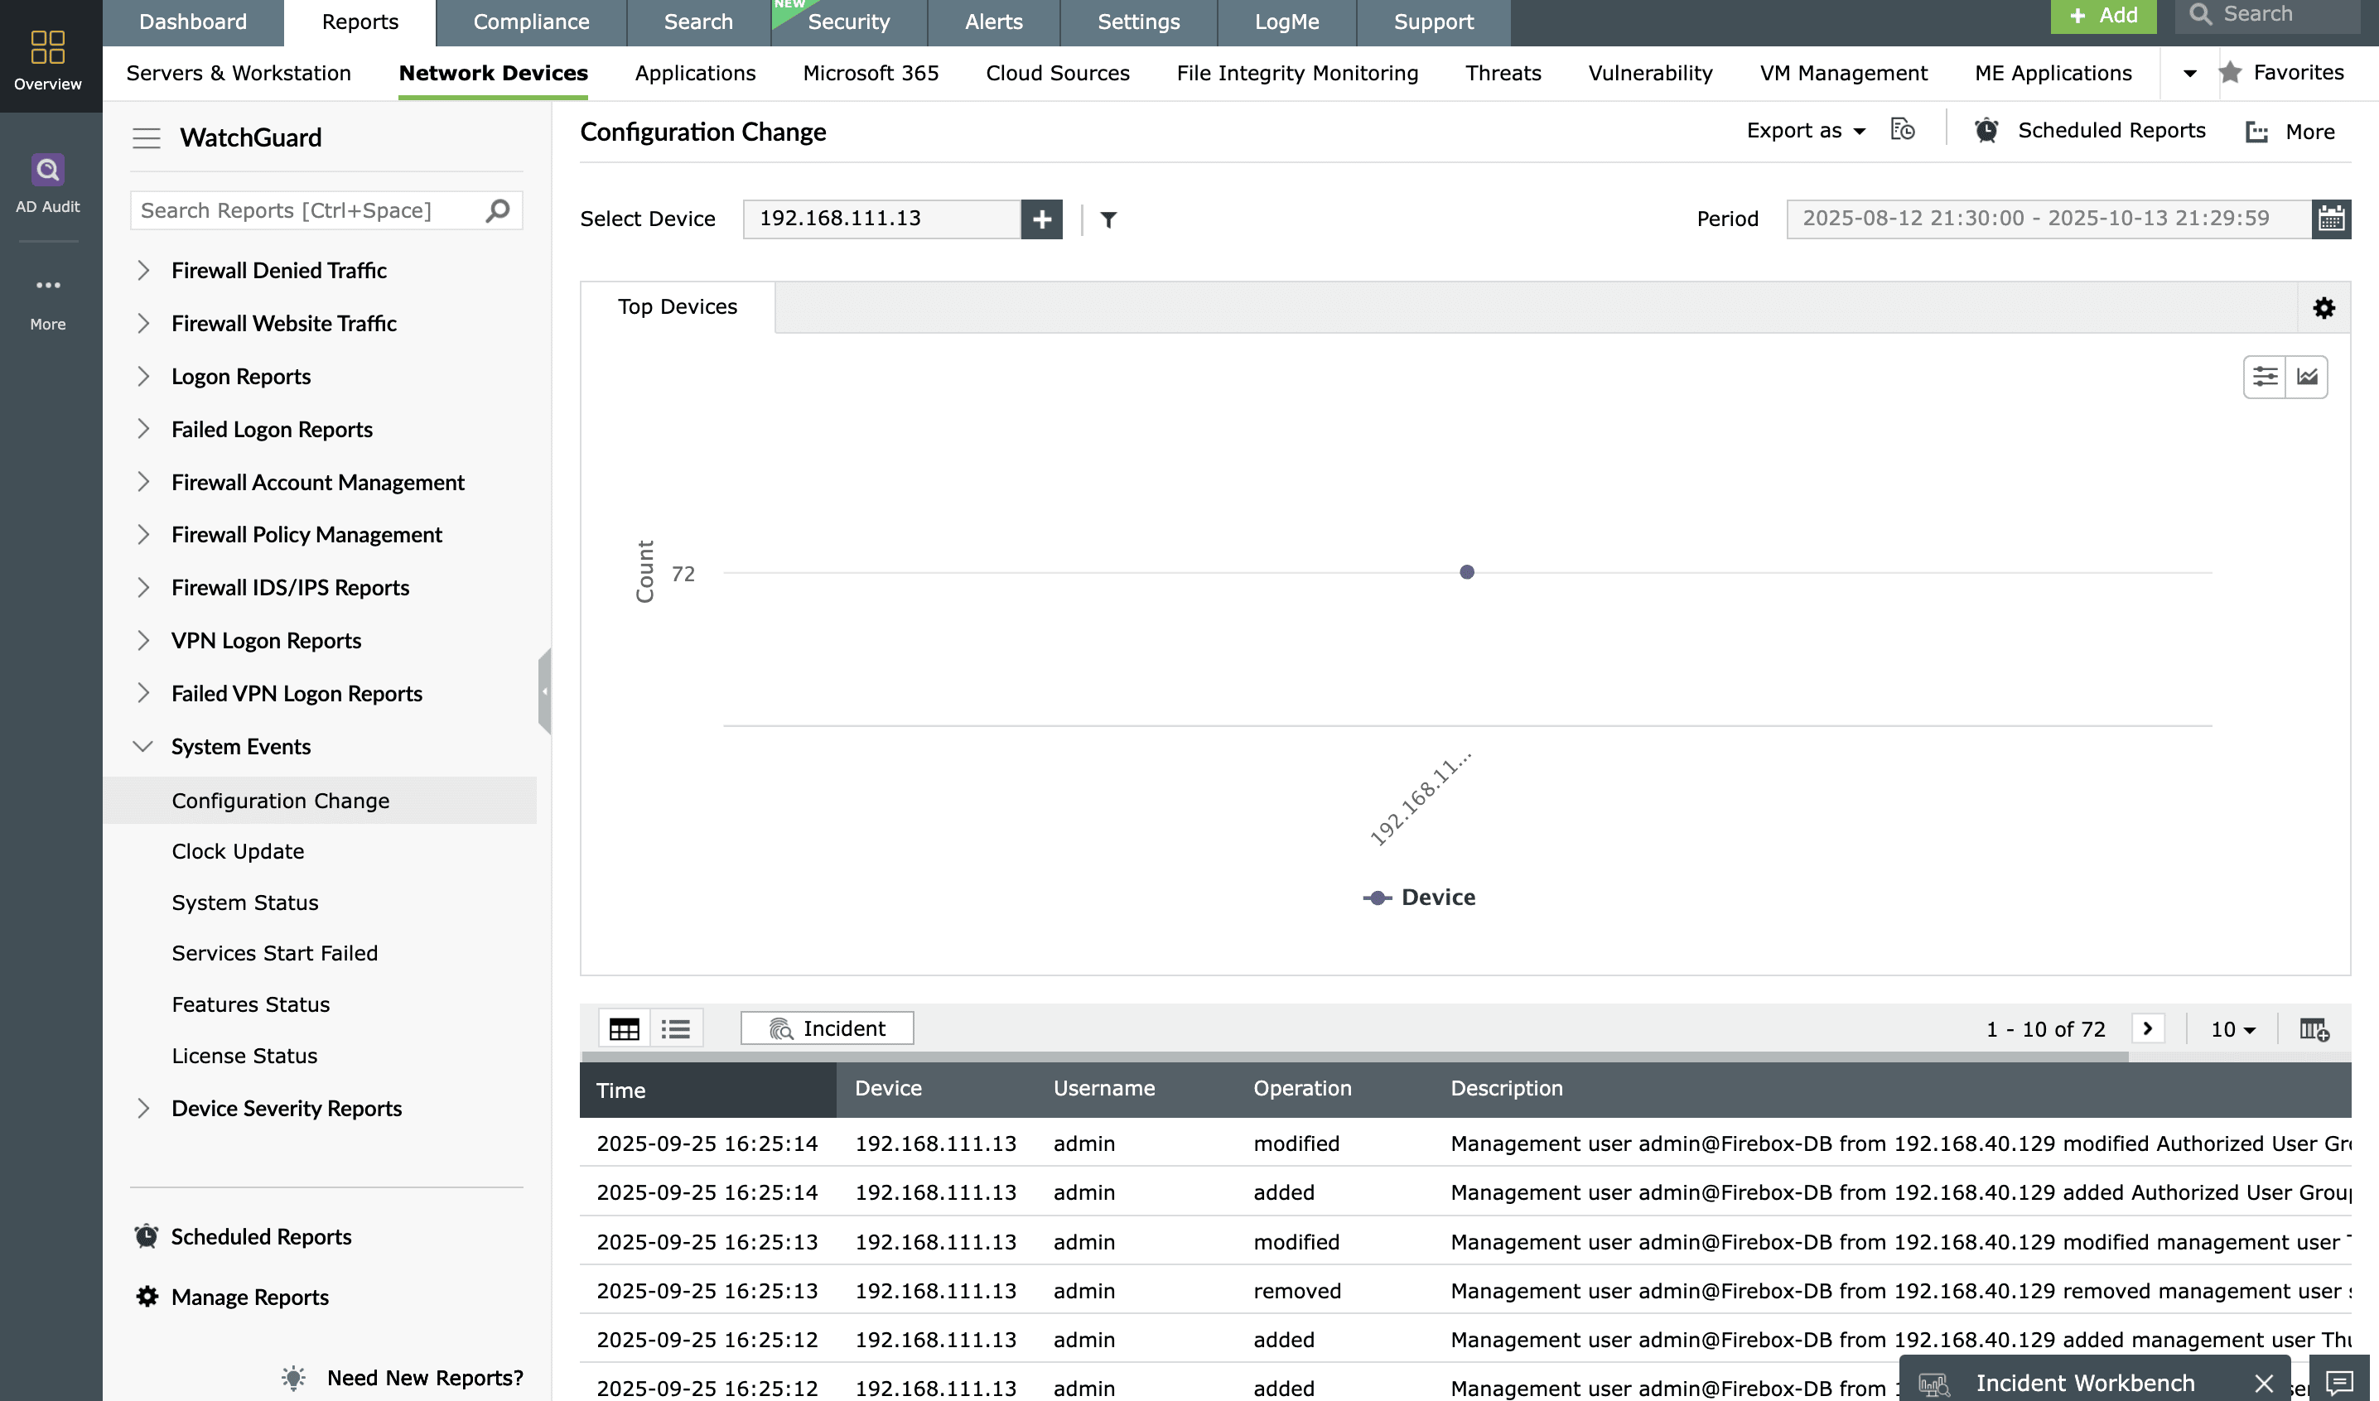Click the Incident button
Screen dimensions: 2379x1401
tap(828, 1028)
